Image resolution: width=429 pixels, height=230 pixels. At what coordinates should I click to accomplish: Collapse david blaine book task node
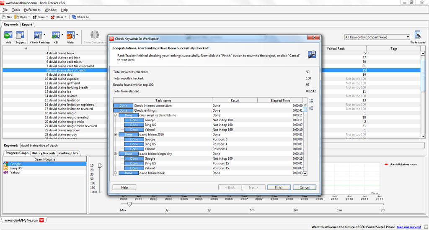click(x=116, y=173)
